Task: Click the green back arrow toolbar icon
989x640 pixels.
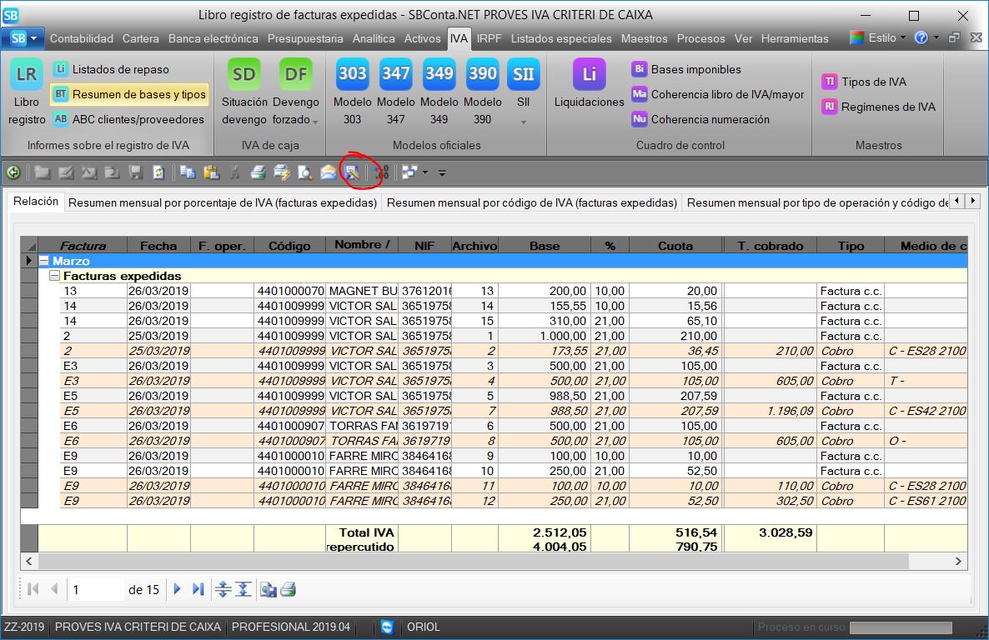Action: (13, 172)
